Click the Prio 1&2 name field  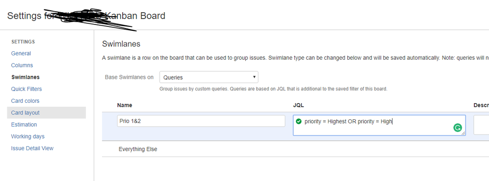coord(201,121)
